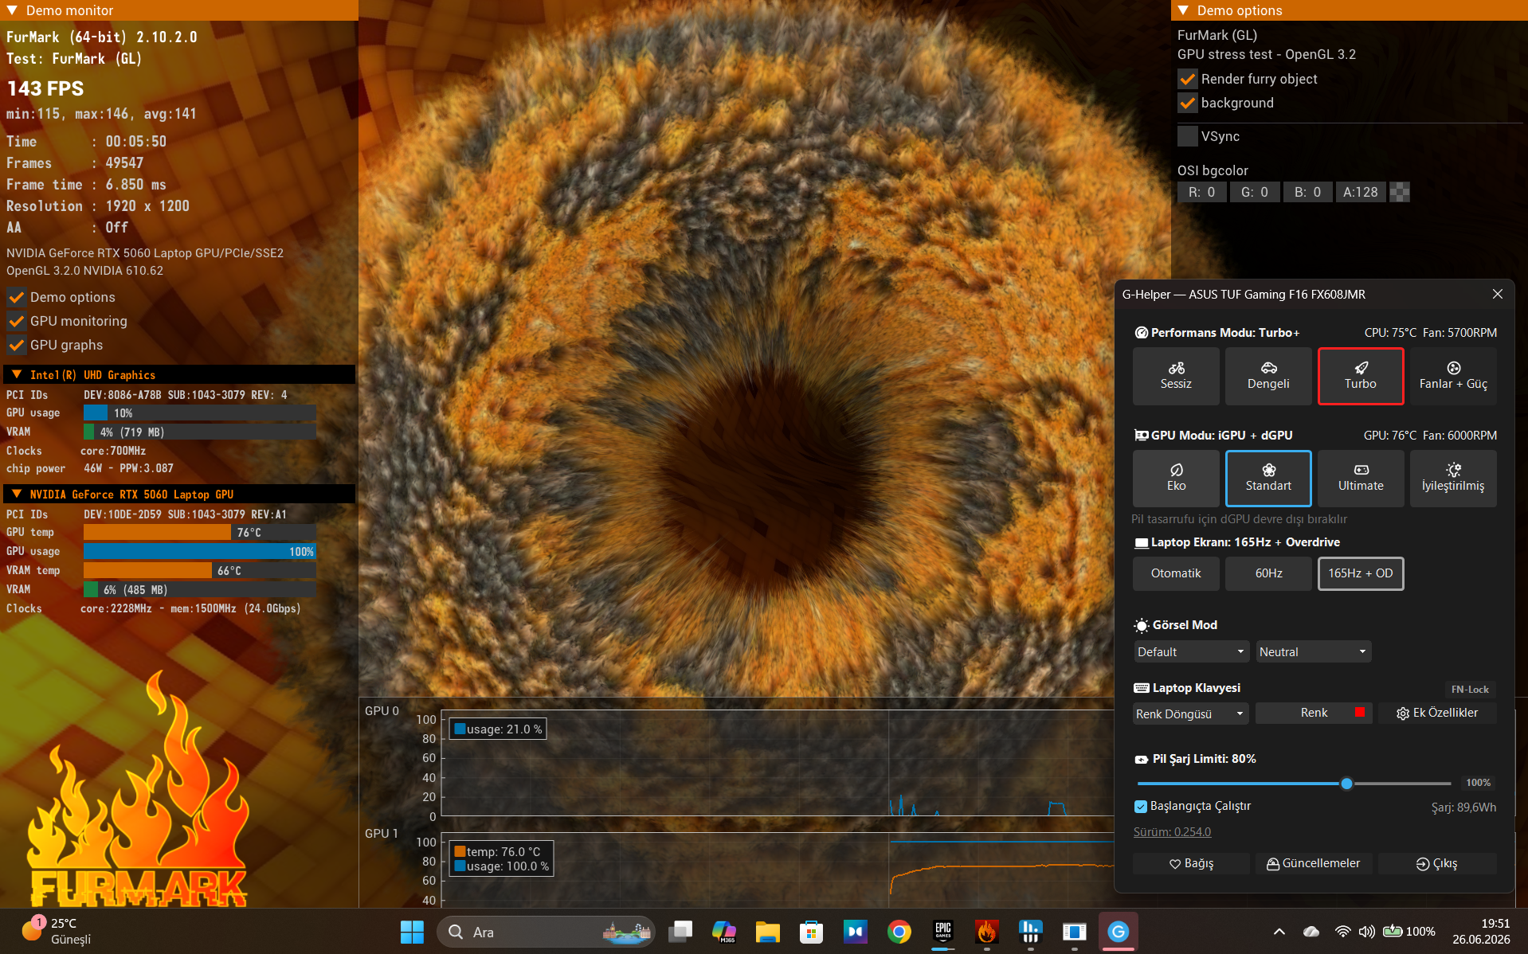Click the Bağış donate button
1528x954 pixels.
[x=1191, y=863]
